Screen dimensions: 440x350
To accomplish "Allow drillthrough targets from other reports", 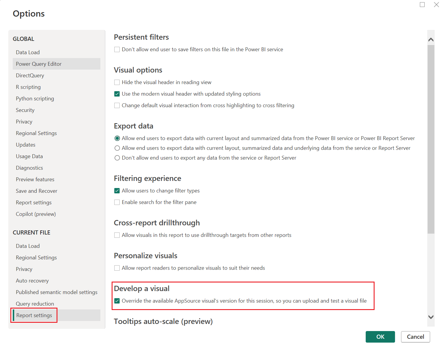I will [117, 235].
